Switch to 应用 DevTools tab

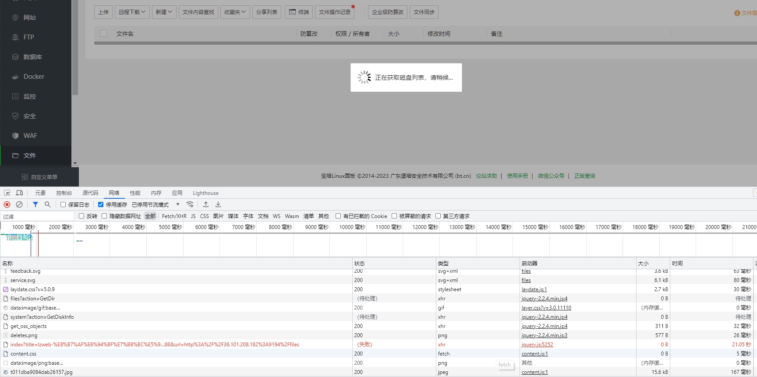tap(177, 193)
